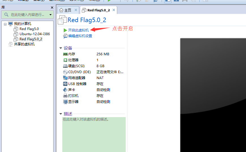Open 编辑虚拟机设置 link
The image size is (246, 152).
tap(80, 36)
